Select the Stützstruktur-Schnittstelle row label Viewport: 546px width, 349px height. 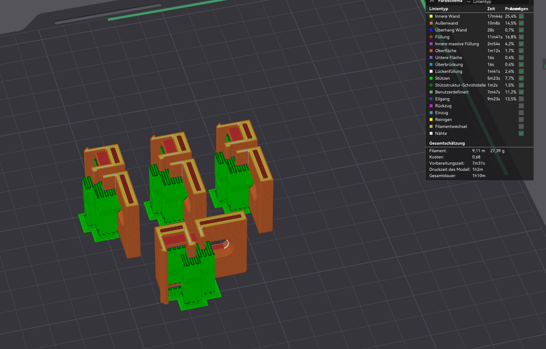click(x=460, y=85)
